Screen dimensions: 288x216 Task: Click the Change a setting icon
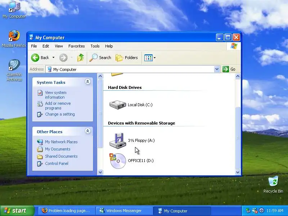40,114
